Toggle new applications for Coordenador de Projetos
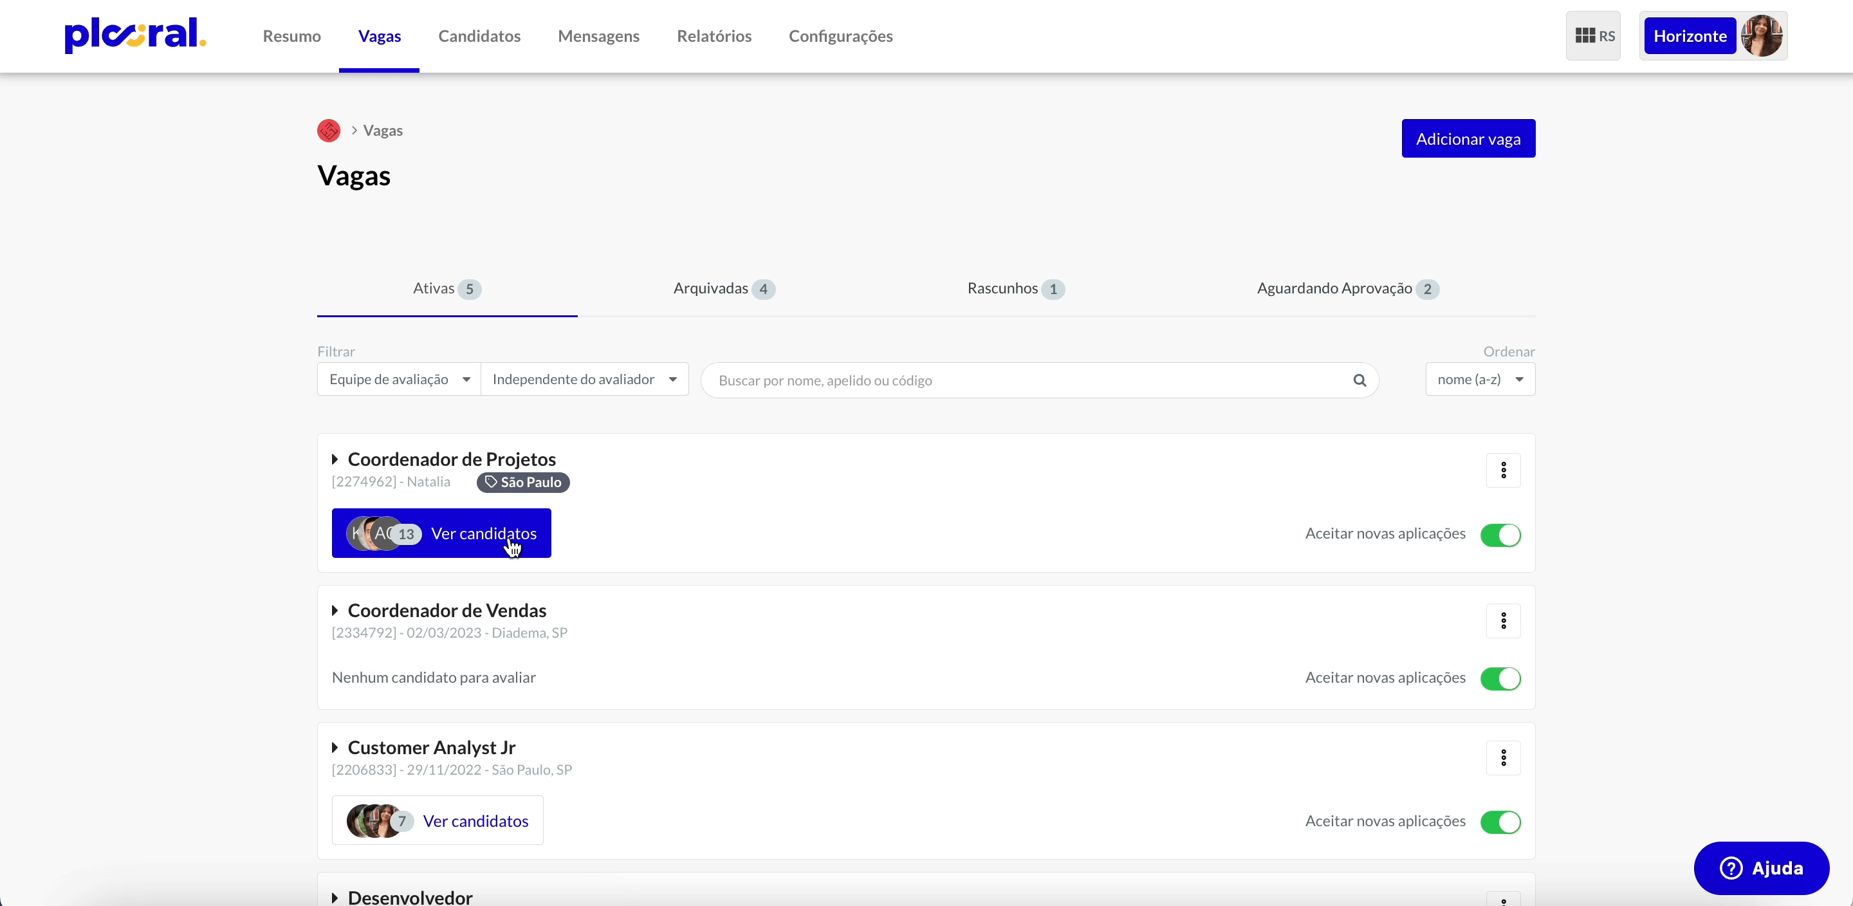The width and height of the screenshot is (1853, 906). pyautogui.click(x=1500, y=535)
